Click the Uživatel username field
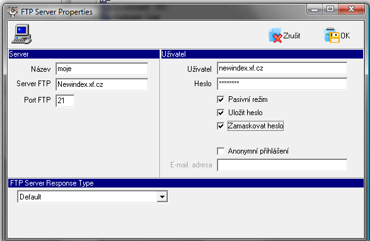 282,69
